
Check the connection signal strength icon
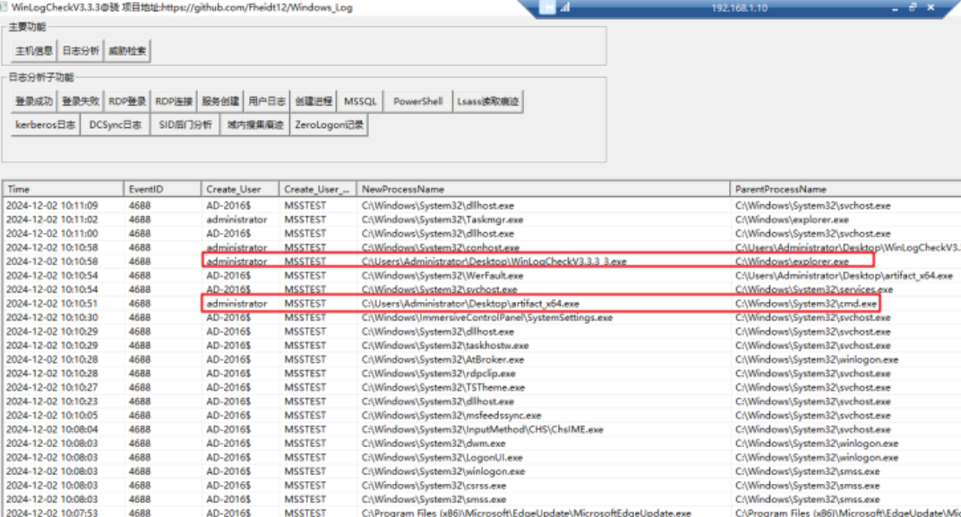pos(565,7)
